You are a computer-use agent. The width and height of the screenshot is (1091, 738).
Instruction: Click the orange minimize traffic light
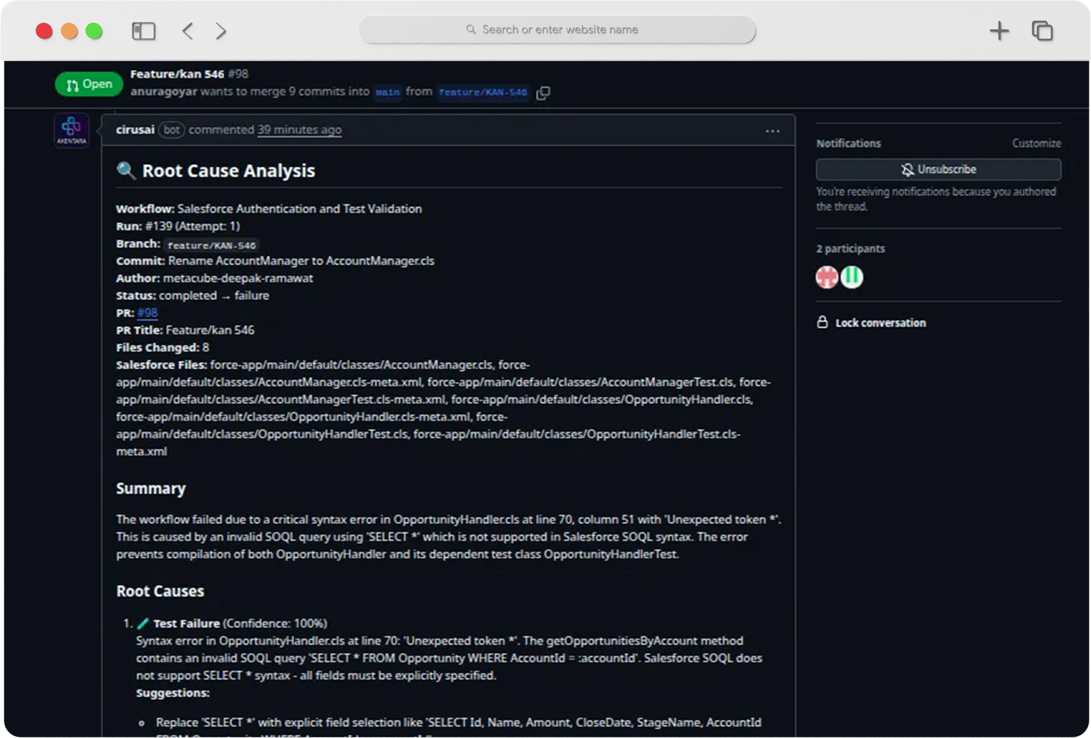(x=69, y=31)
